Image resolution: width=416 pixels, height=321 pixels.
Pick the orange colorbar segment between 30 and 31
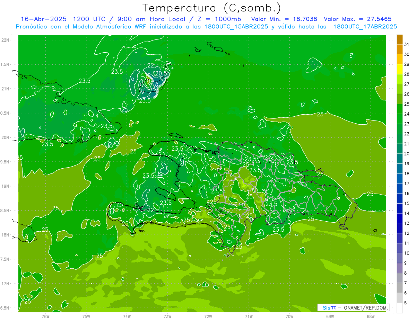pyautogui.click(x=400, y=50)
